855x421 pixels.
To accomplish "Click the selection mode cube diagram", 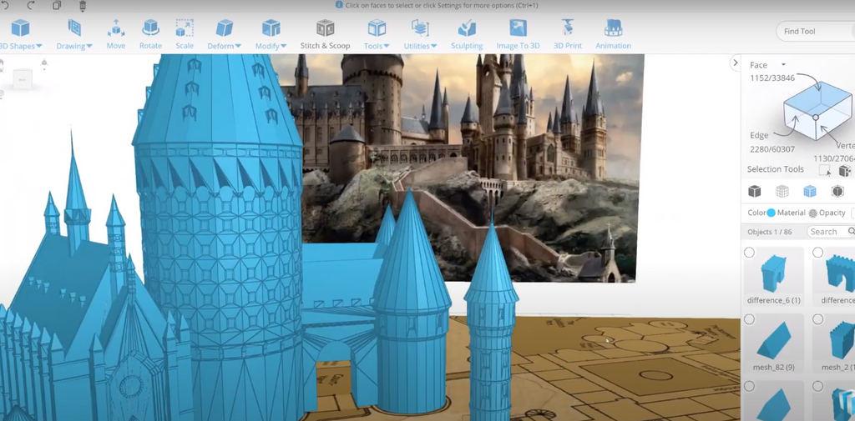I will tap(817, 111).
